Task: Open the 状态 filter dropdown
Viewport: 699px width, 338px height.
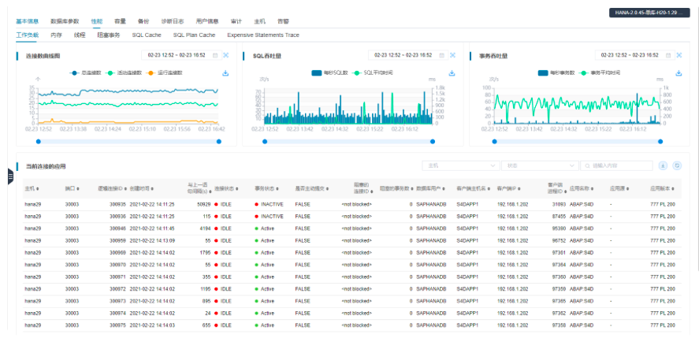Action: pyautogui.click(x=540, y=165)
